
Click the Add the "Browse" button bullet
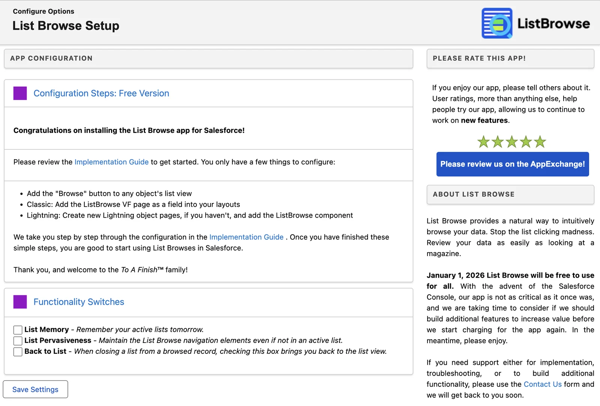click(x=109, y=193)
